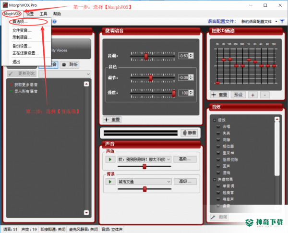Toggle the 合唱 effect

tap(218, 126)
